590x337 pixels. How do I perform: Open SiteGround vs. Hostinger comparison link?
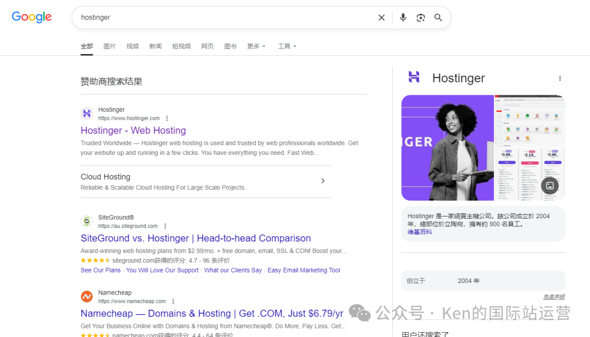click(196, 238)
